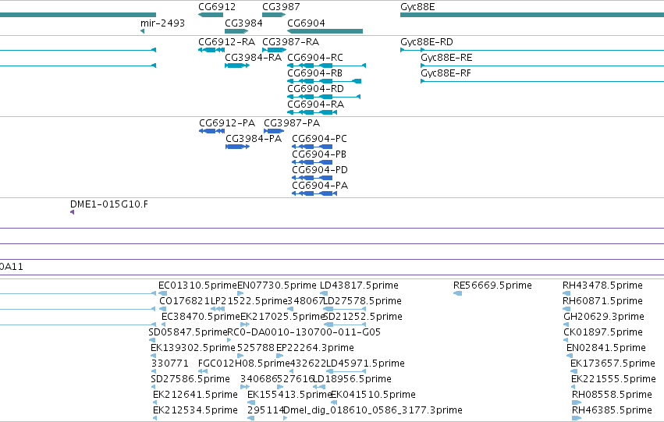Click the CG6904-RC transcript label
Image resolution: width=664 pixels, height=422 pixels.
pos(315,58)
